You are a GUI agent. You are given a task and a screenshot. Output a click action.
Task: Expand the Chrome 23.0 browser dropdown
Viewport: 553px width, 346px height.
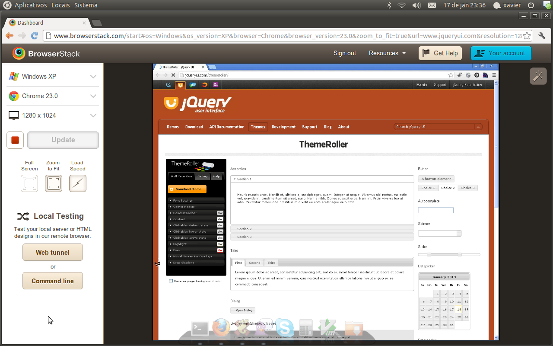point(53,96)
